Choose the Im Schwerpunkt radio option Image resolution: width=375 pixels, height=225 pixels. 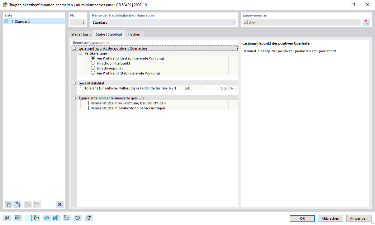[93, 68]
